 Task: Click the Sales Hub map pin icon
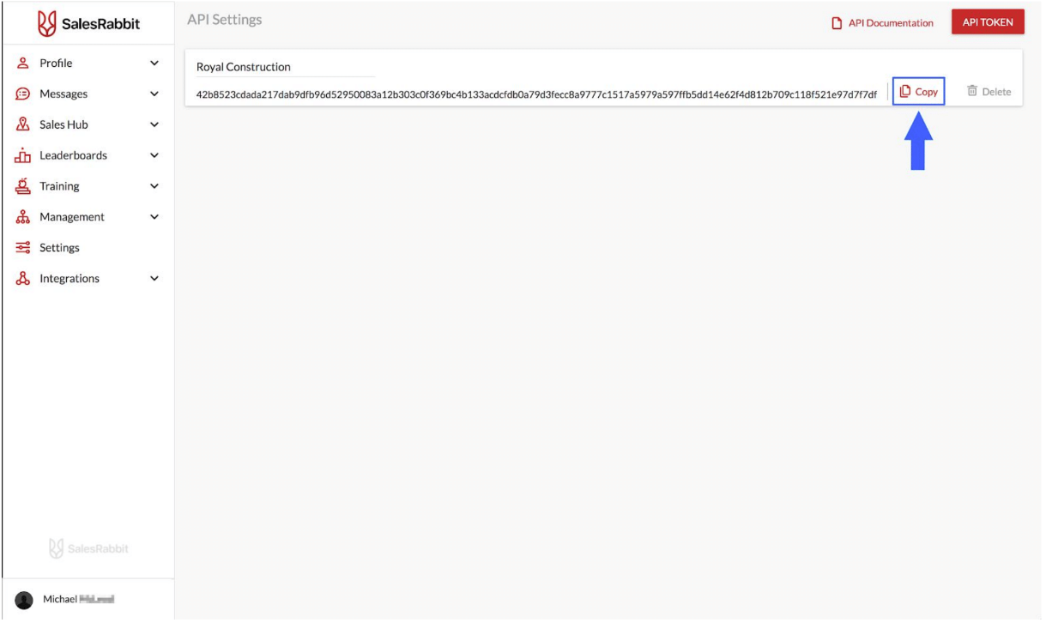pyautogui.click(x=24, y=124)
